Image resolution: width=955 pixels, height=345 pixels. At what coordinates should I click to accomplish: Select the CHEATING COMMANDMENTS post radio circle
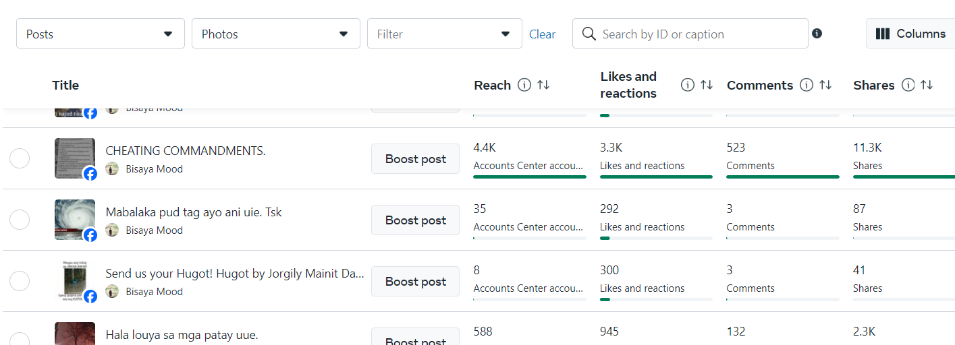pos(20,159)
